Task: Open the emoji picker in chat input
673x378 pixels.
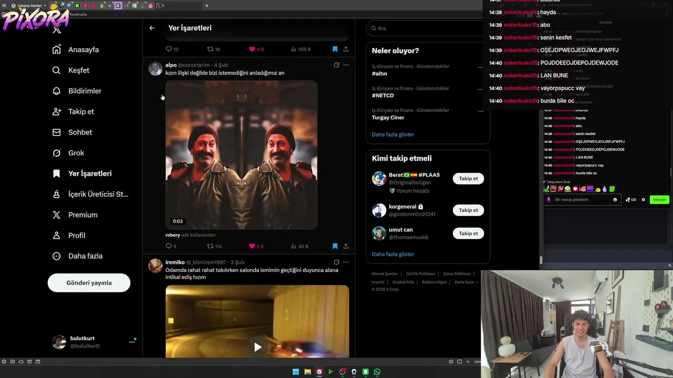Action: click(x=615, y=199)
